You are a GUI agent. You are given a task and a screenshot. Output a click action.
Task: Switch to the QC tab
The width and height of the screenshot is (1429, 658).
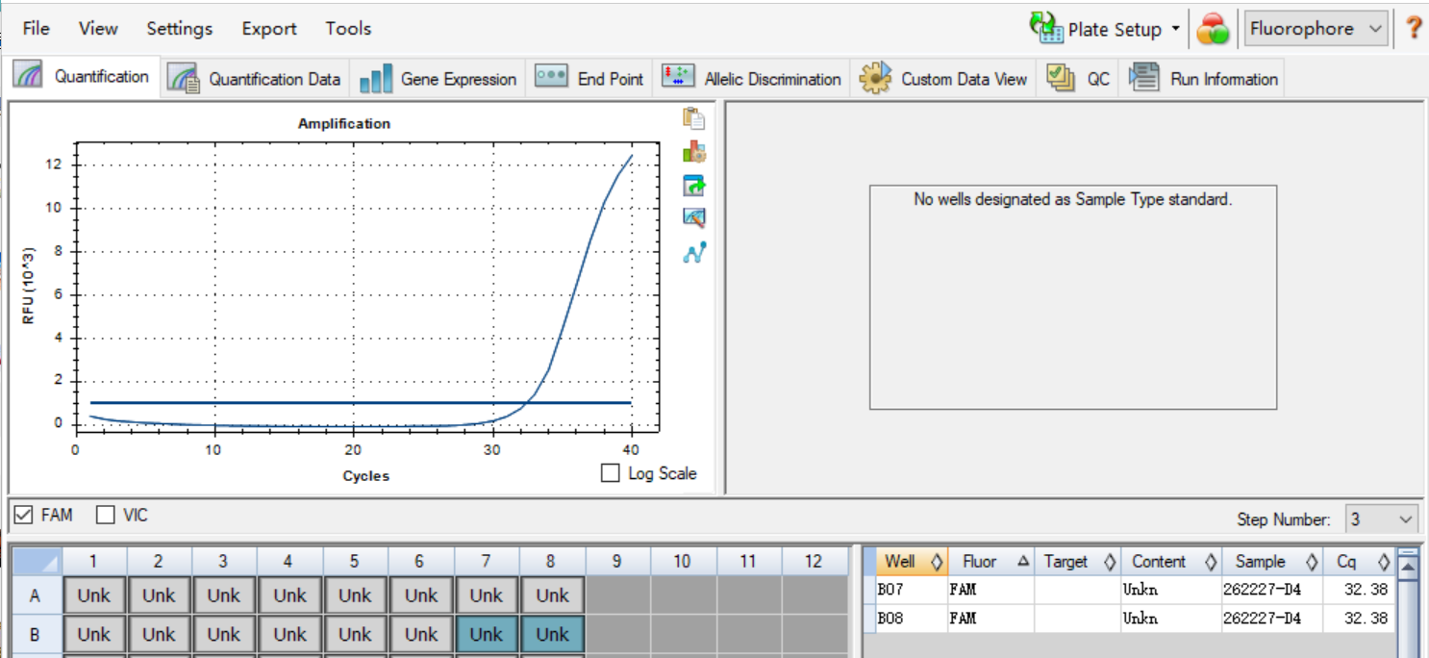point(1078,79)
